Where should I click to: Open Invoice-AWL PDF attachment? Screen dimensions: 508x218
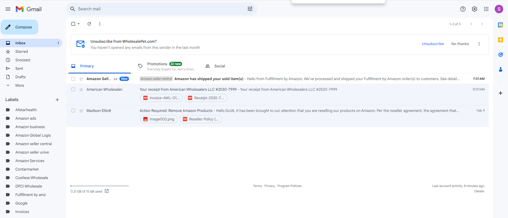161,98
